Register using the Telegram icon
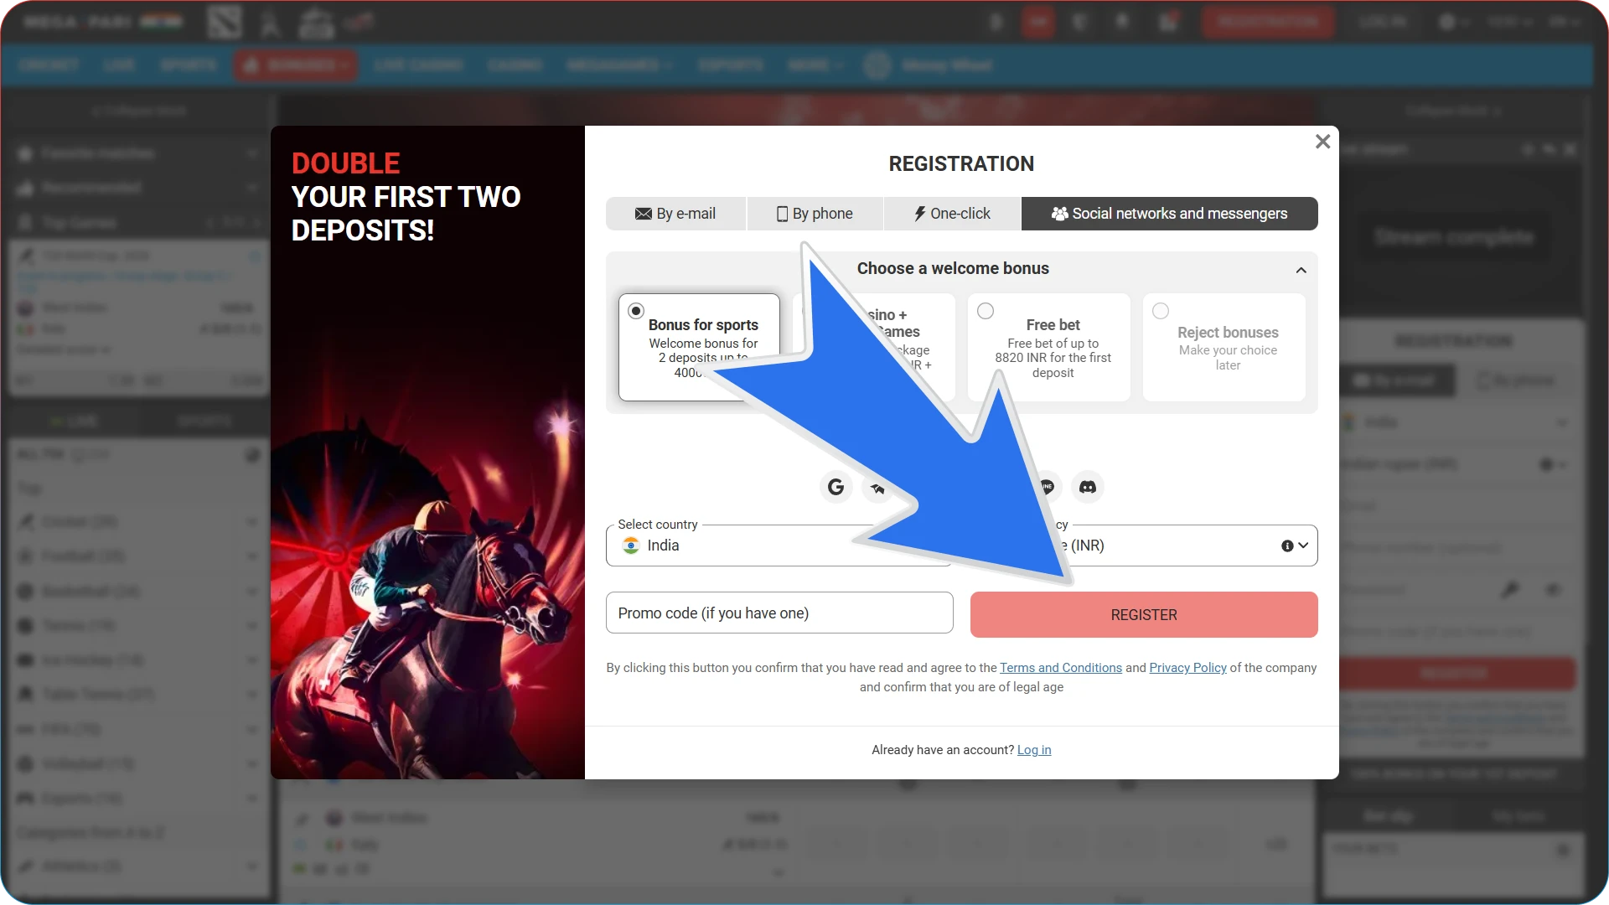1609x905 pixels. click(877, 487)
